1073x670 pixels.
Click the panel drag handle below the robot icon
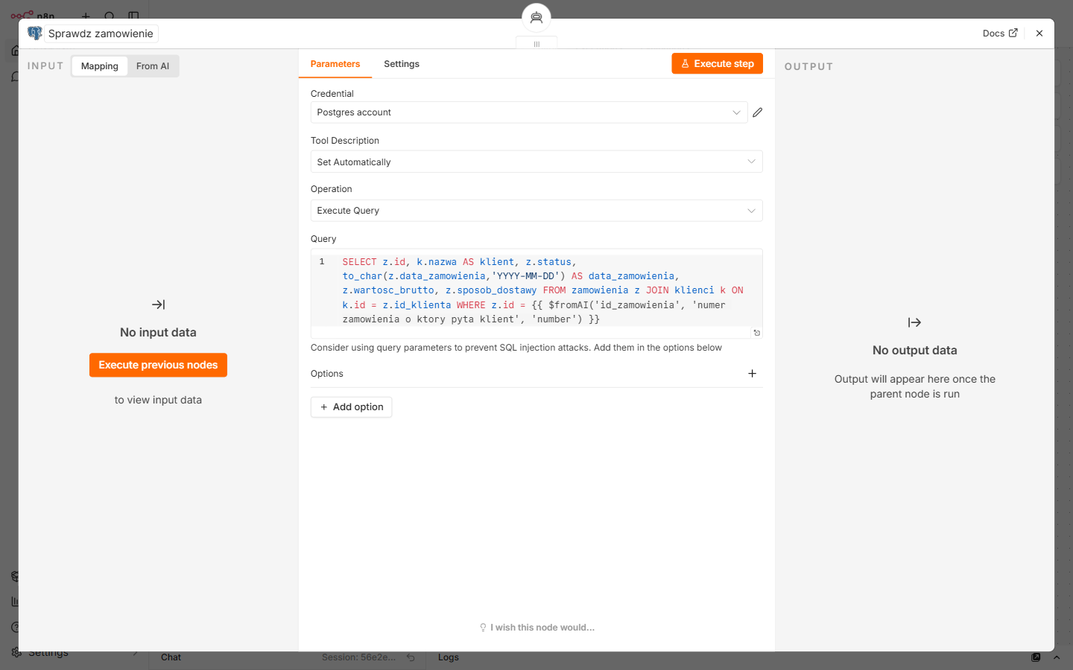(x=536, y=44)
